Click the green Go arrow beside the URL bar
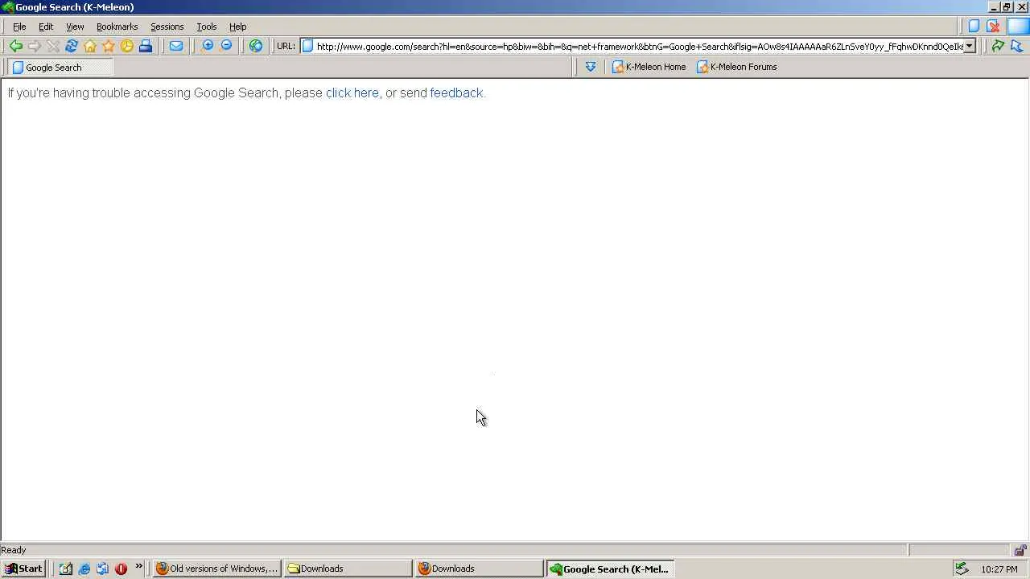This screenshot has width=1030, height=579. click(998, 46)
